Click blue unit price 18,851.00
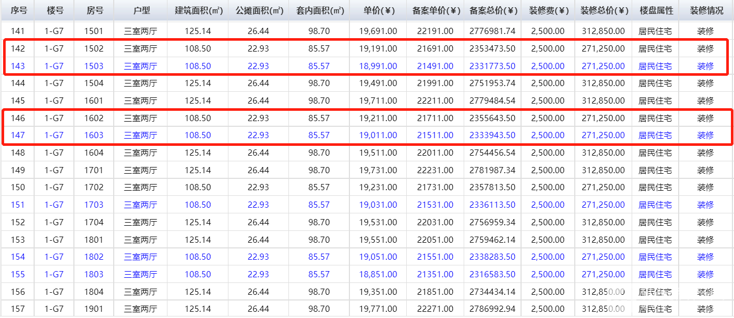 point(378,274)
